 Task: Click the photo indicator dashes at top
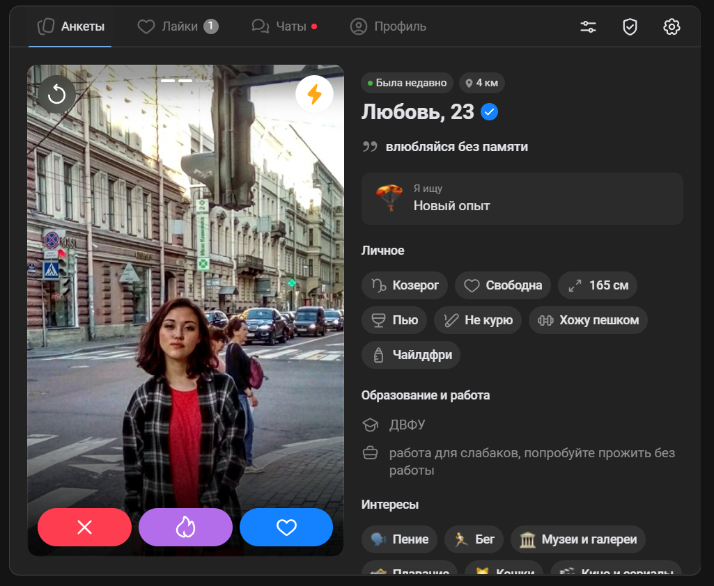pyautogui.click(x=176, y=81)
